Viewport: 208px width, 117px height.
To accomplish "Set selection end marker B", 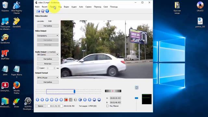I will (x=71, y=100).
